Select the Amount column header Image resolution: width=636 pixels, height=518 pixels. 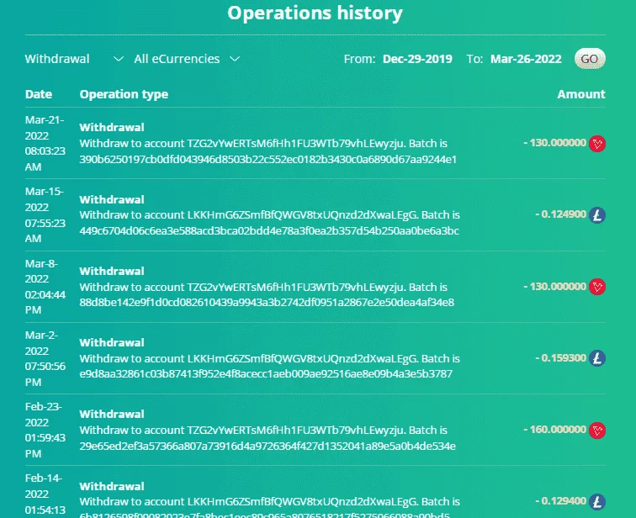pos(580,94)
